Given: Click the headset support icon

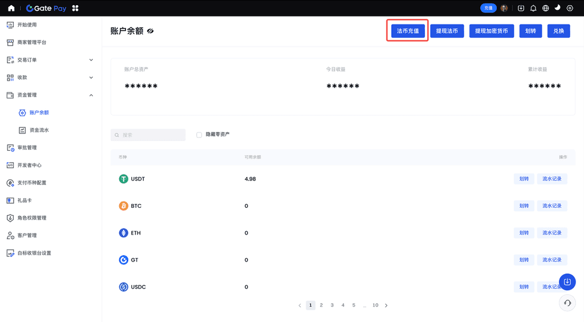Looking at the screenshot, I should pyautogui.click(x=567, y=303).
